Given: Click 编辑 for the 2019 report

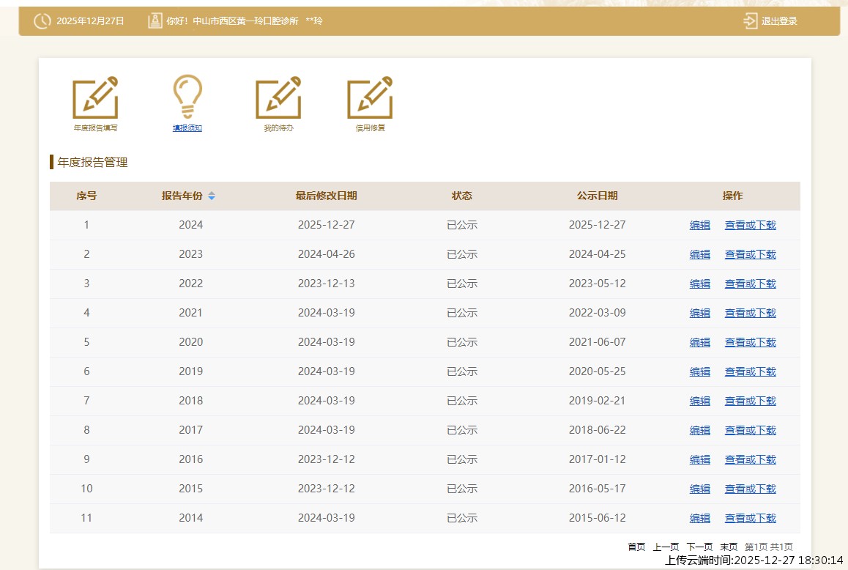Looking at the screenshot, I should point(700,372).
